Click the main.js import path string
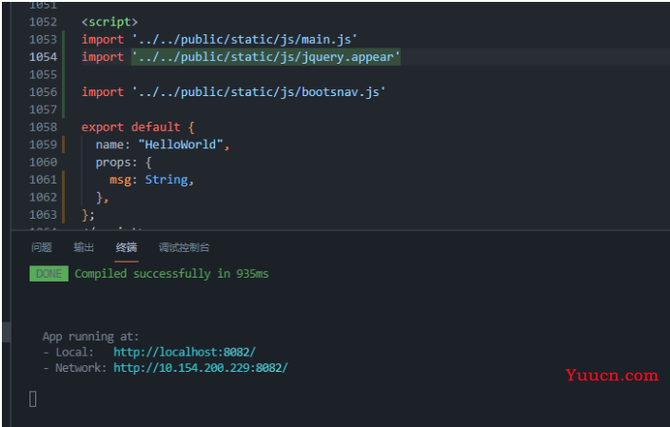The width and height of the screenshot is (670, 427). (x=245, y=39)
